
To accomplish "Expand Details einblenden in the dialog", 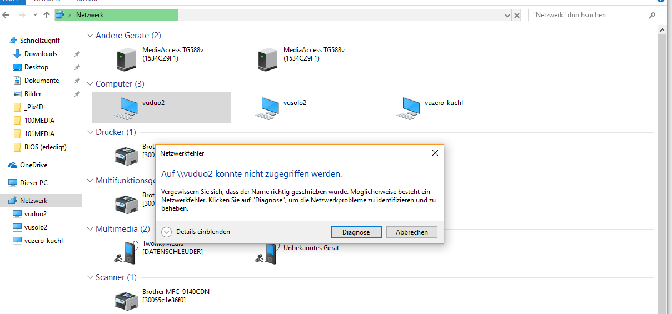I will pyautogui.click(x=196, y=232).
